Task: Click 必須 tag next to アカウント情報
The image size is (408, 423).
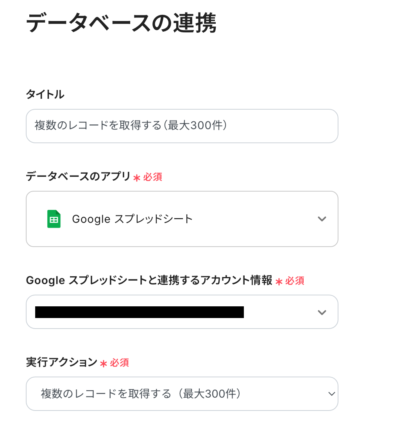Action: click(x=295, y=281)
